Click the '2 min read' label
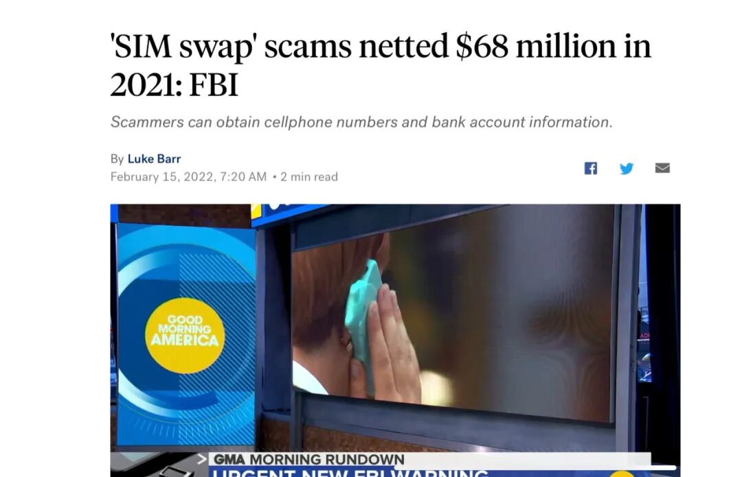The width and height of the screenshot is (742, 477). (309, 177)
